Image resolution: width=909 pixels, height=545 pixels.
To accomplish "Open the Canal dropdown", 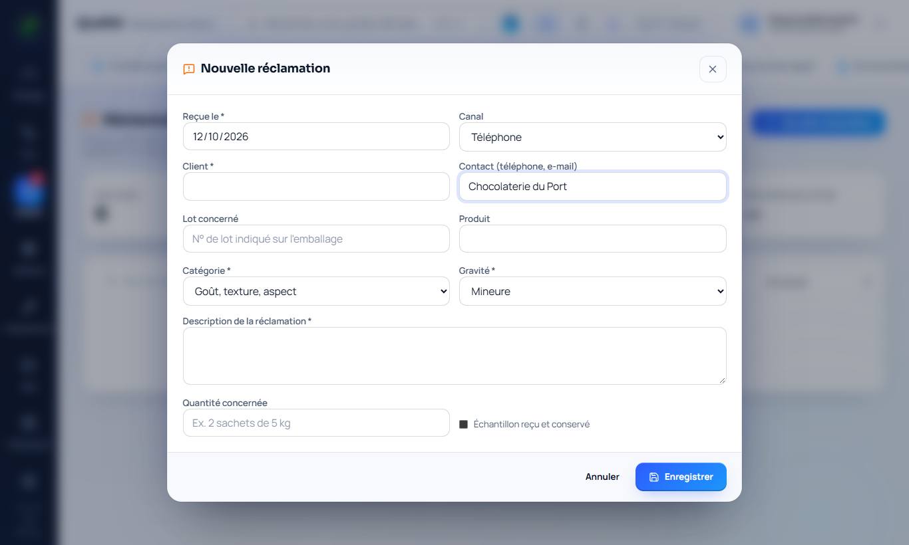I will click(x=592, y=137).
